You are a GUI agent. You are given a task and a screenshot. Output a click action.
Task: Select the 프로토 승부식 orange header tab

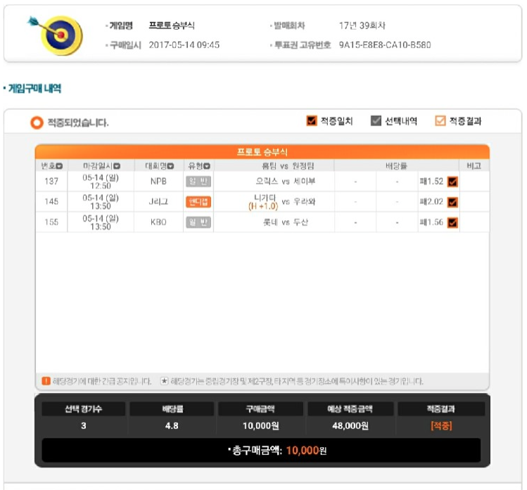click(x=262, y=152)
